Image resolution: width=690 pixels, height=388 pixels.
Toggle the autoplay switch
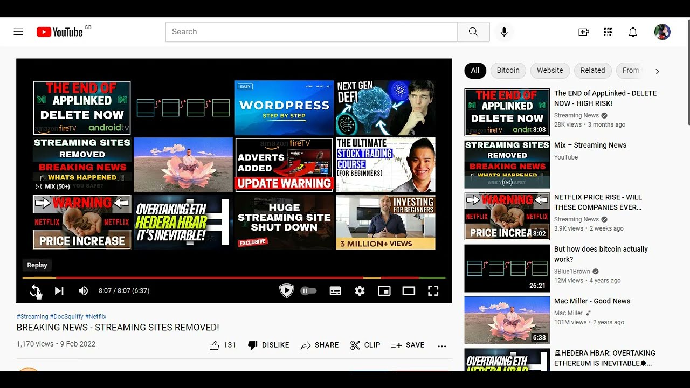tap(308, 291)
